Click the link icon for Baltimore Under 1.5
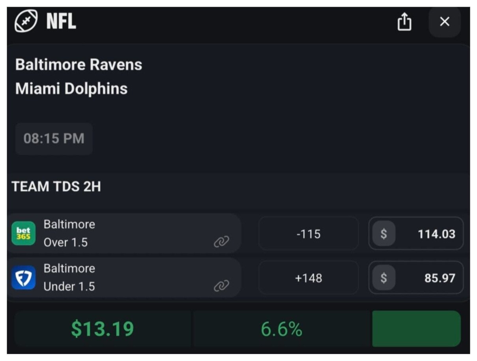 [221, 286]
